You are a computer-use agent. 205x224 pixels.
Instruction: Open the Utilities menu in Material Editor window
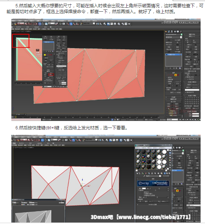(x=162, y=148)
